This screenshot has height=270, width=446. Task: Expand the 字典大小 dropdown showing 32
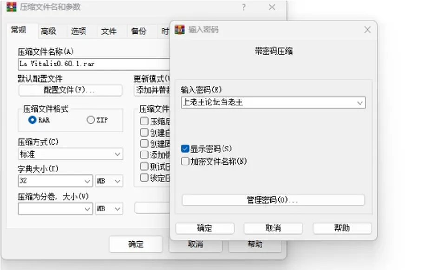55,181
